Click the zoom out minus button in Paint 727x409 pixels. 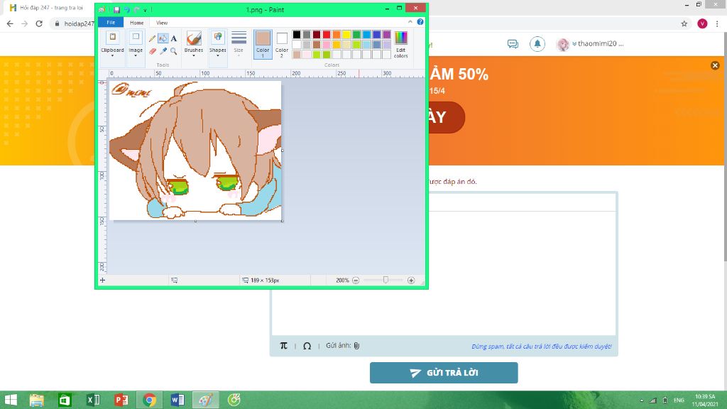[356, 280]
